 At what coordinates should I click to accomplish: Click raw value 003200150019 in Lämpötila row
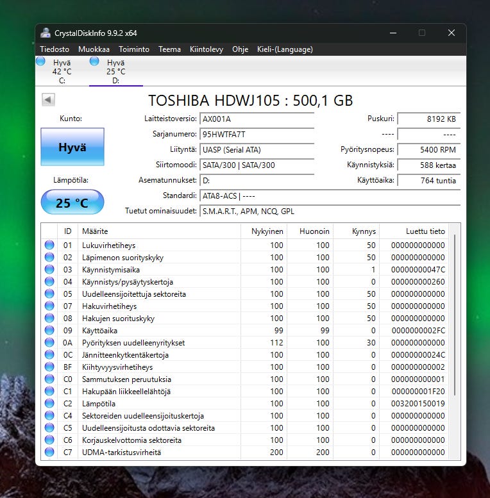[x=418, y=403]
